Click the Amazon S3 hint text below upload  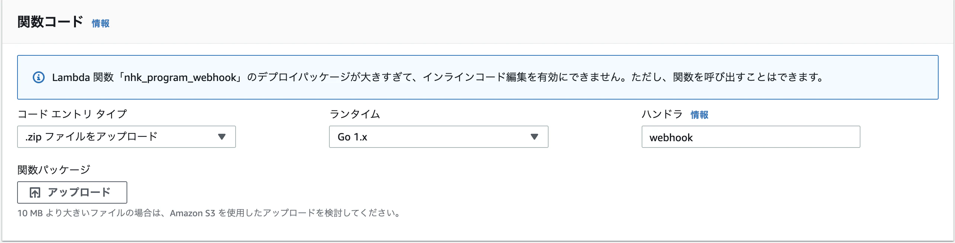point(208,213)
